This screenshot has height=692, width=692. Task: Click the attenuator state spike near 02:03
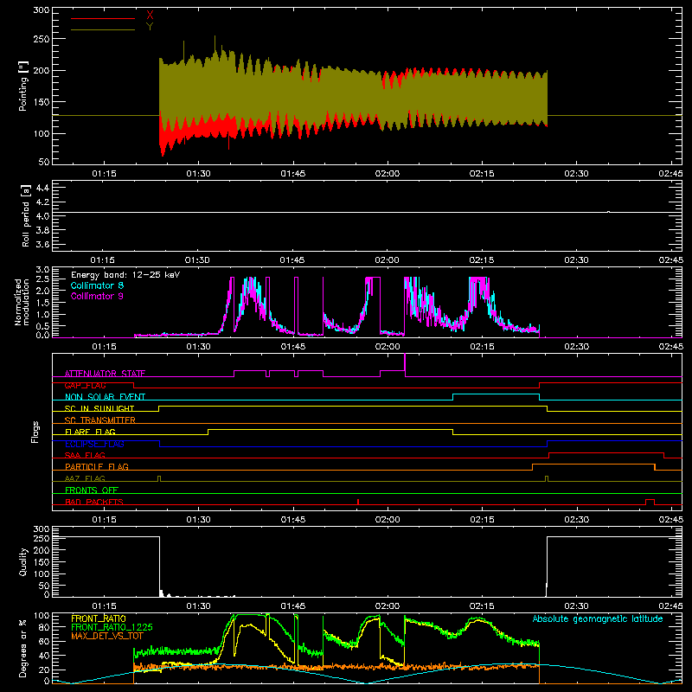[405, 364]
